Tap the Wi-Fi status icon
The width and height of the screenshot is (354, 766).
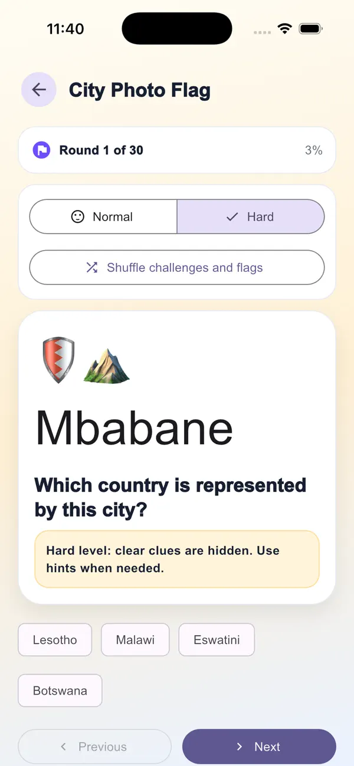285,29
